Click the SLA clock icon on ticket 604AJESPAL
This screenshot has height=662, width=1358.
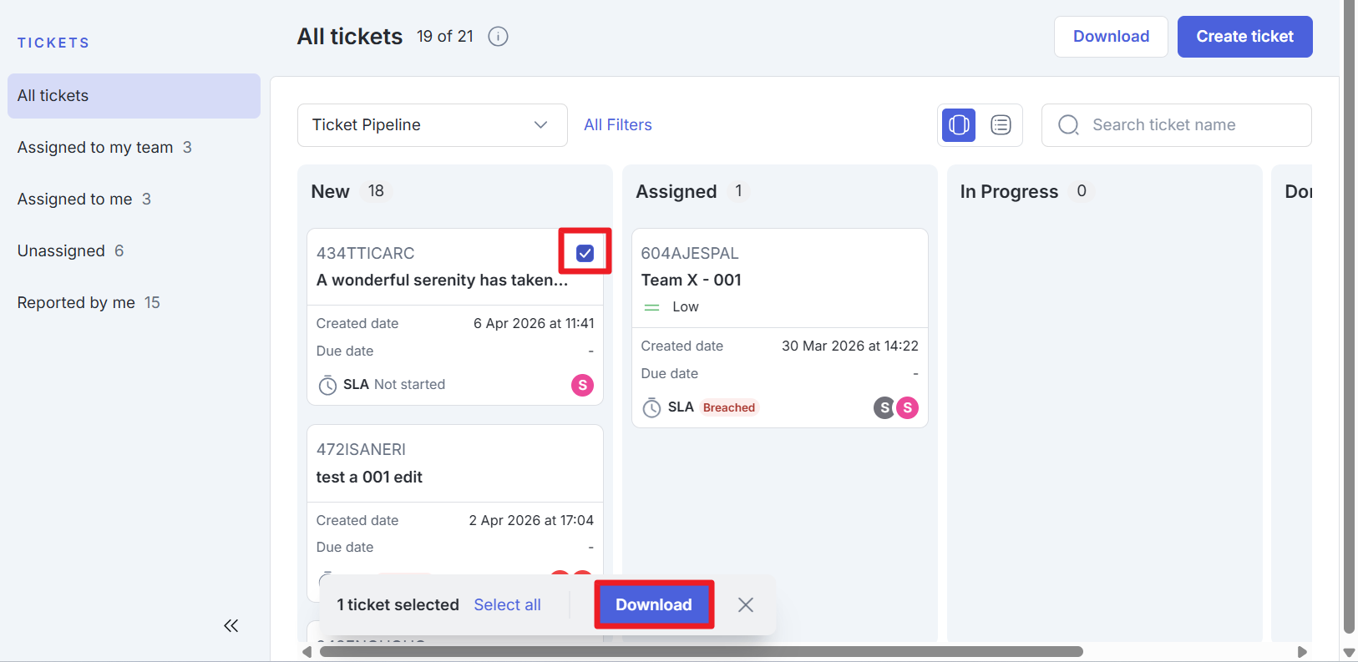point(651,407)
